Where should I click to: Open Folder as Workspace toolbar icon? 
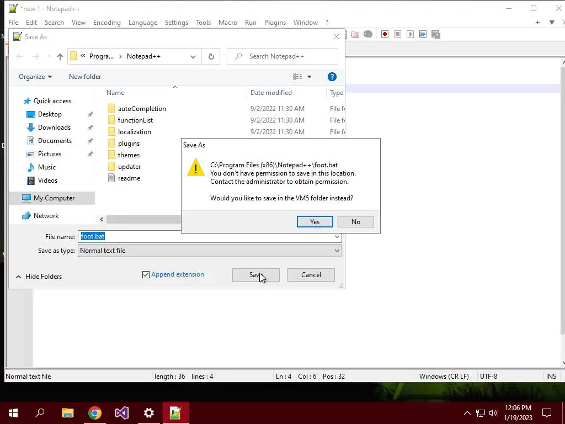[x=355, y=34]
